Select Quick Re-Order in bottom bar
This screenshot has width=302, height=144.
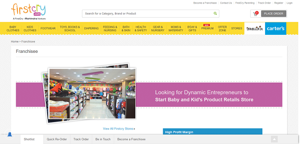coord(57,139)
